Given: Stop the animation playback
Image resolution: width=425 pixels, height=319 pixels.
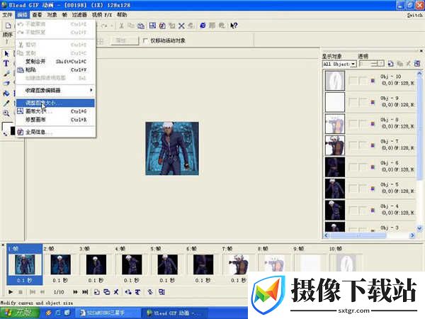Looking at the screenshot, I should (x=21, y=292).
